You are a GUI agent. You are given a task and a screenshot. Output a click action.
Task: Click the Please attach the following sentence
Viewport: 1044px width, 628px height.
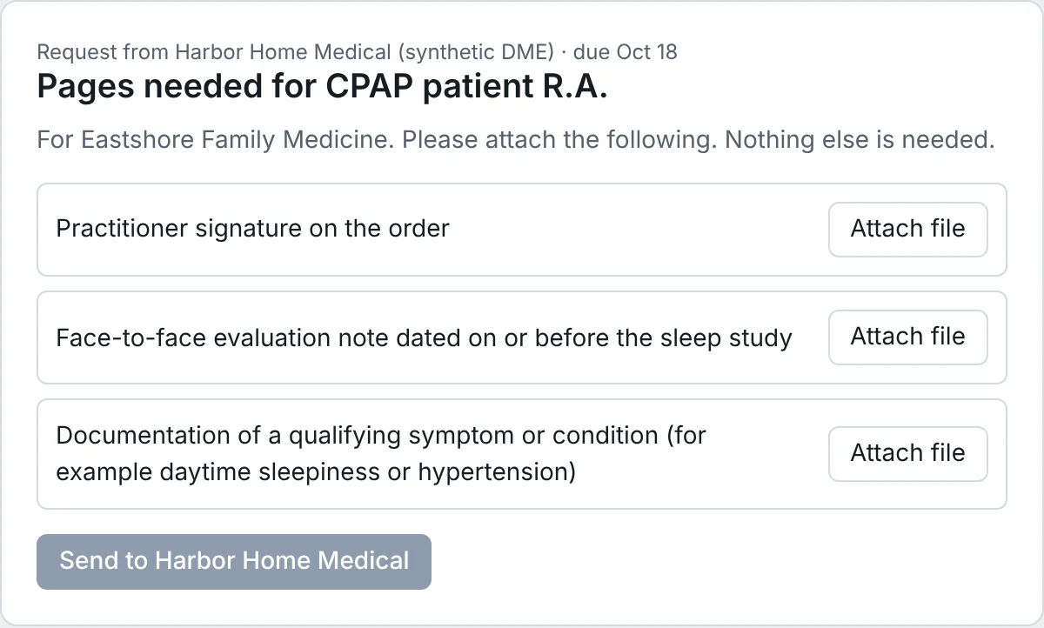pos(559,139)
